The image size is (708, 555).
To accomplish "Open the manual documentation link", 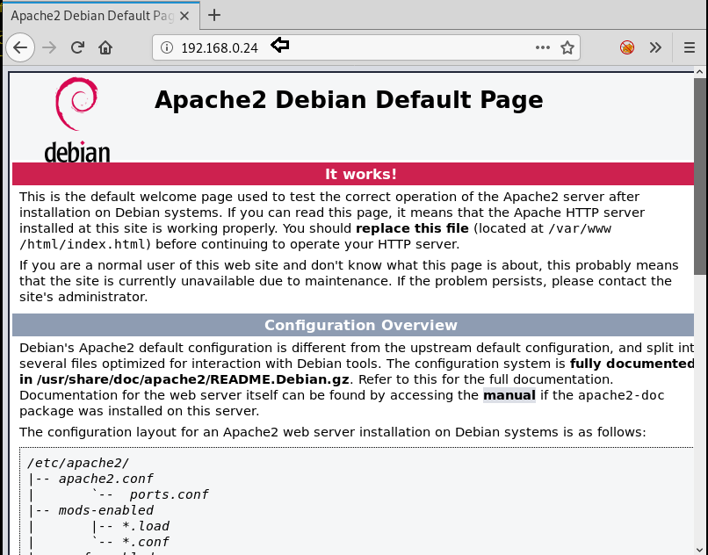I will pos(509,395).
